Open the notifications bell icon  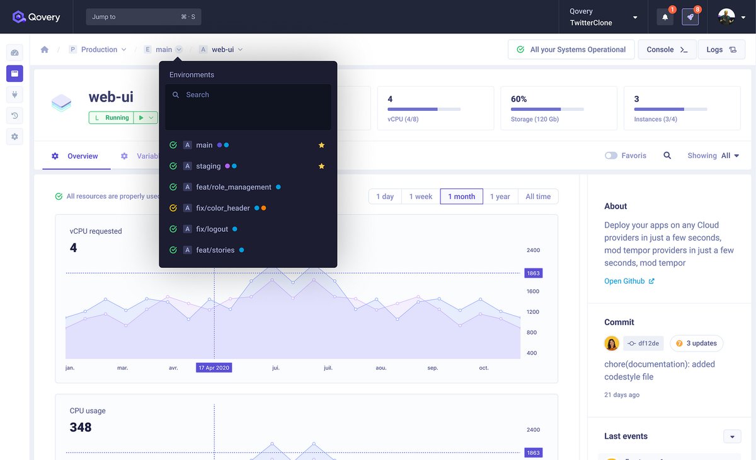pos(665,17)
